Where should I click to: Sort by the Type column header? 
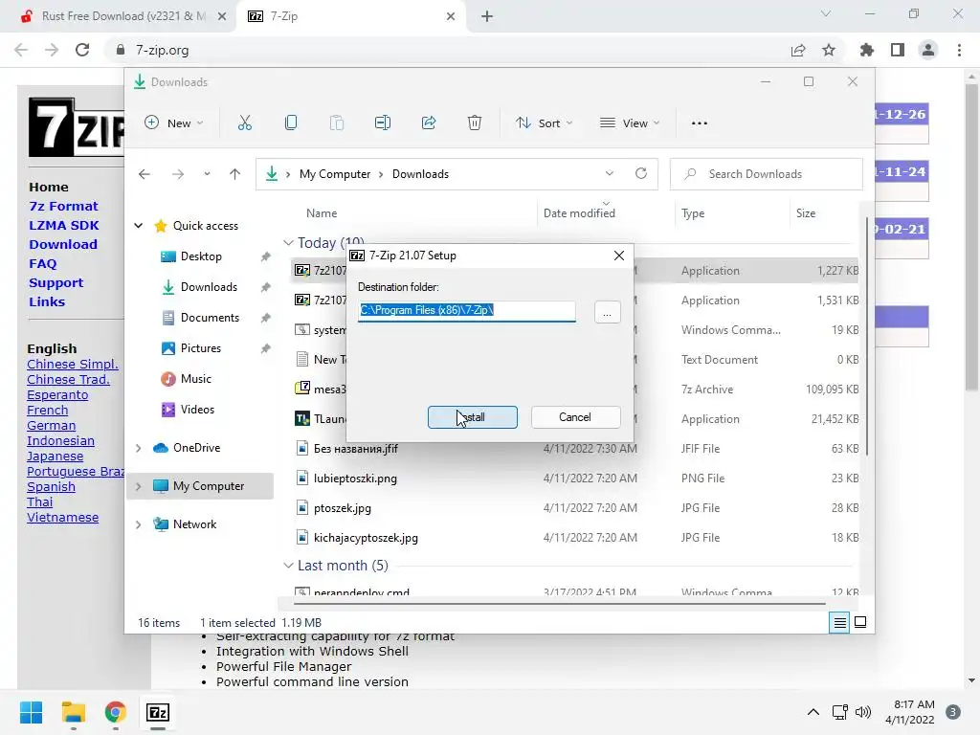[x=693, y=213]
